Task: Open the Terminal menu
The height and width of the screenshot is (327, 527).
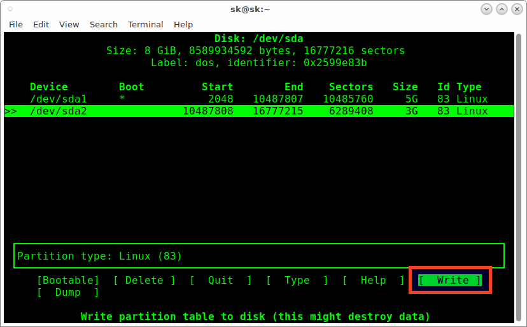Action: pos(145,25)
